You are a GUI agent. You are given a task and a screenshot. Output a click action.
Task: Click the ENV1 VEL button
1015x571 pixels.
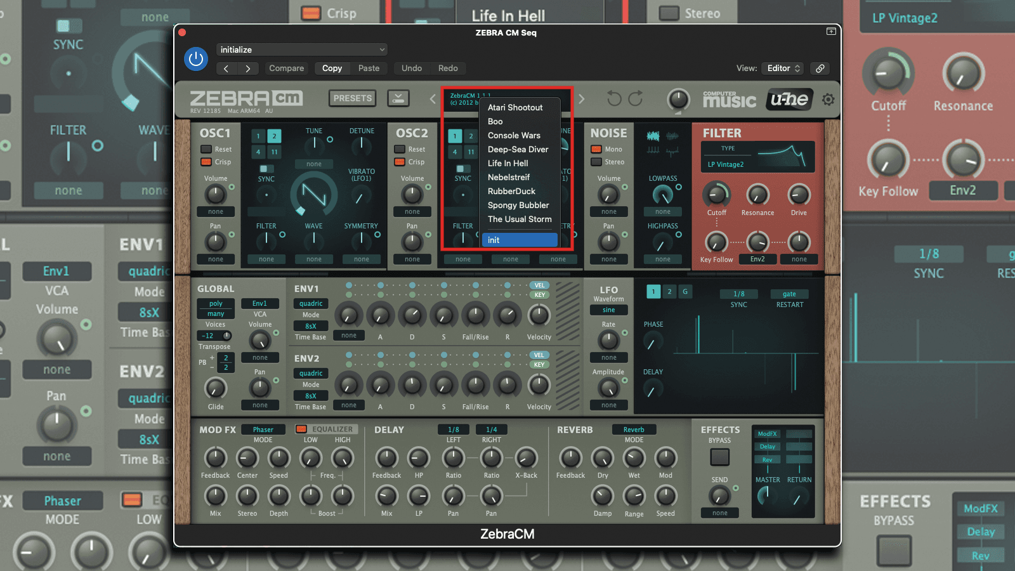pyautogui.click(x=539, y=285)
